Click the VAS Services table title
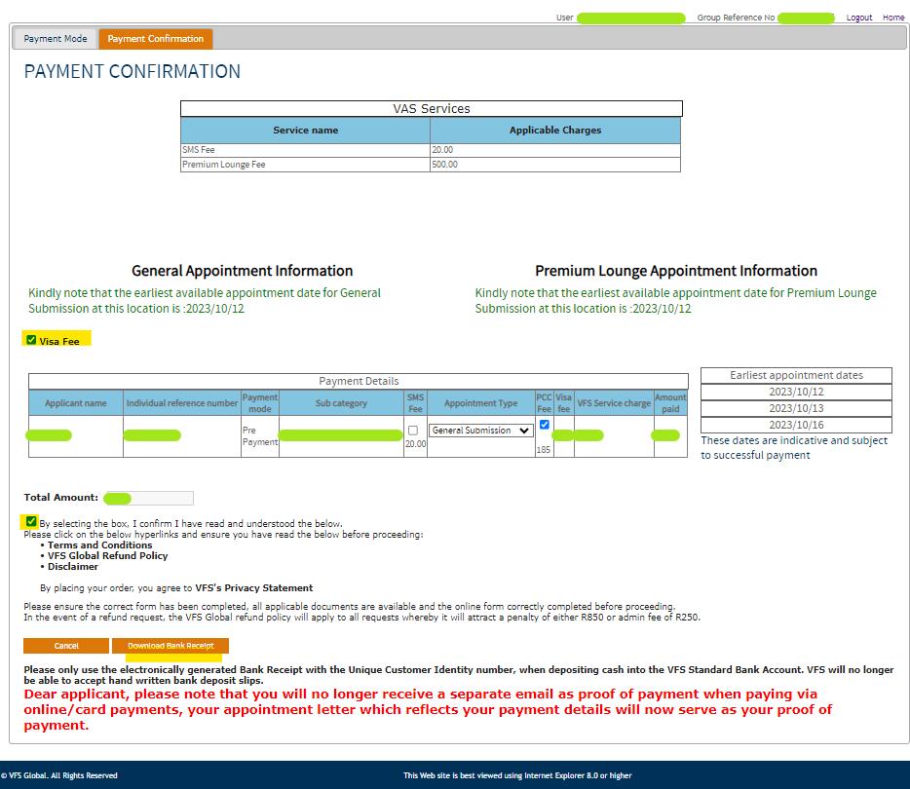 (x=432, y=109)
